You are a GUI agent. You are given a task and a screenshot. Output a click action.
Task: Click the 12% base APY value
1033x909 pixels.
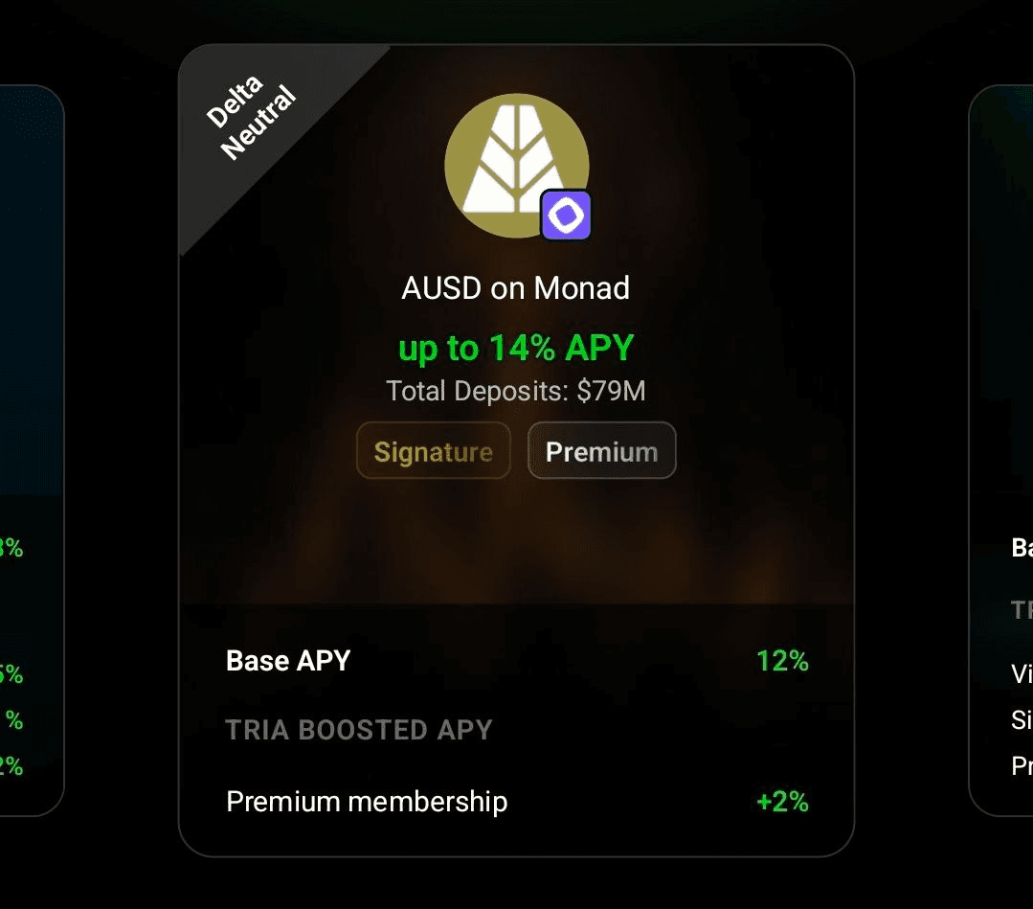tap(782, 661)
